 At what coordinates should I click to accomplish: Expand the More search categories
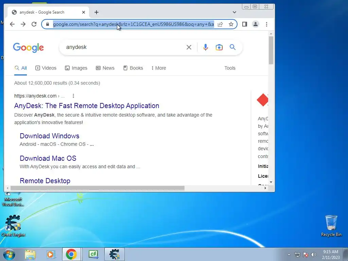(x=159, y=68)
